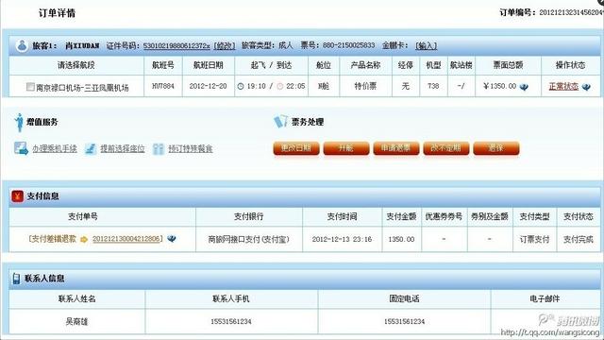This screenshot has width=604, height=340.
Task: Click ticket number 880-2150025833
Action: [348, 45]
